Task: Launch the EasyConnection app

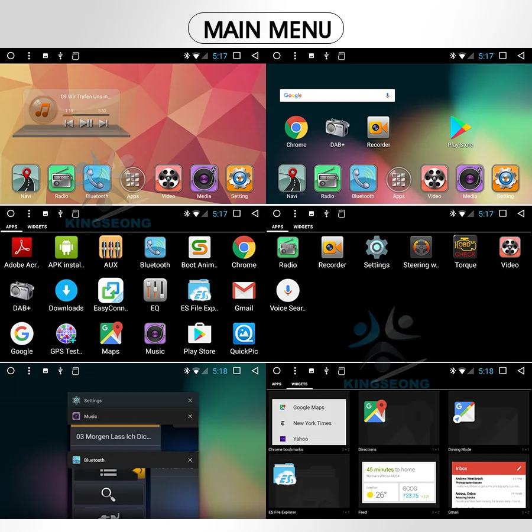Action: [x=111, y=291]
